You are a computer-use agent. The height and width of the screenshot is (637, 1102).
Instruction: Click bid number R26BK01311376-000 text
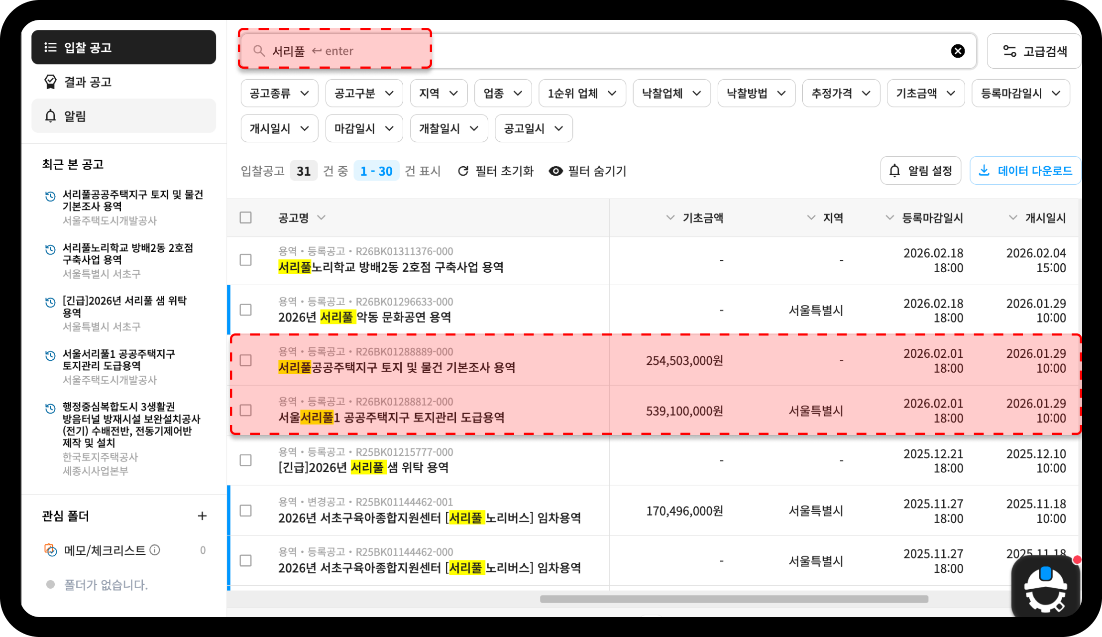[404, 251]
